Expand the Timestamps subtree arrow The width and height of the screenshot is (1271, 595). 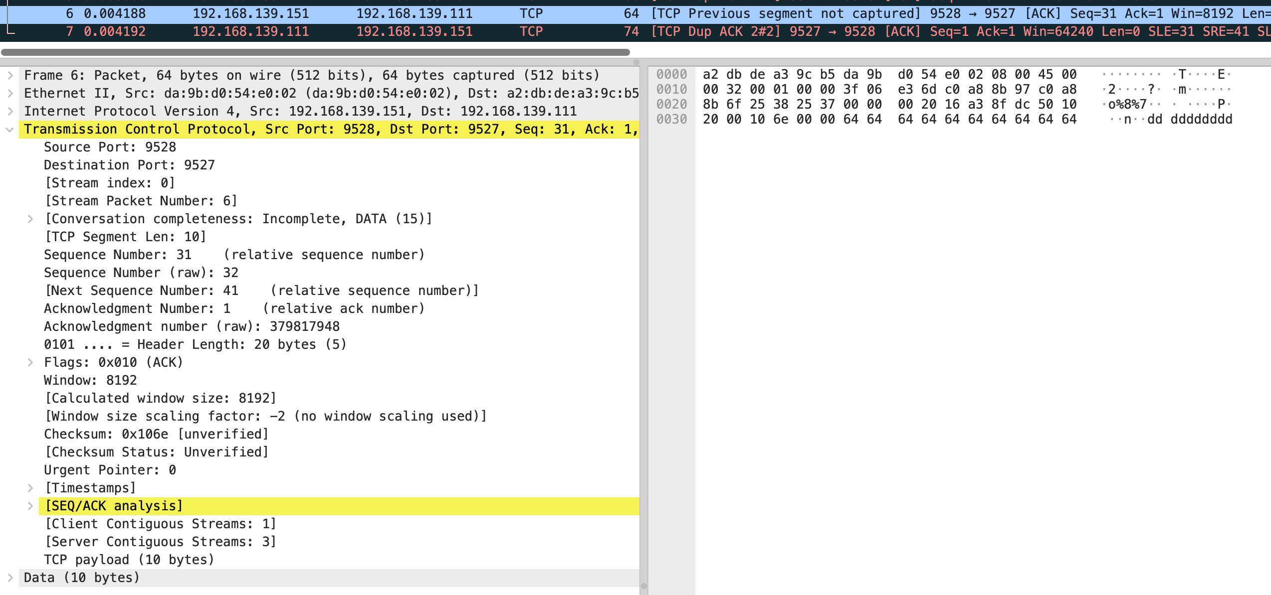click(30, 488)
